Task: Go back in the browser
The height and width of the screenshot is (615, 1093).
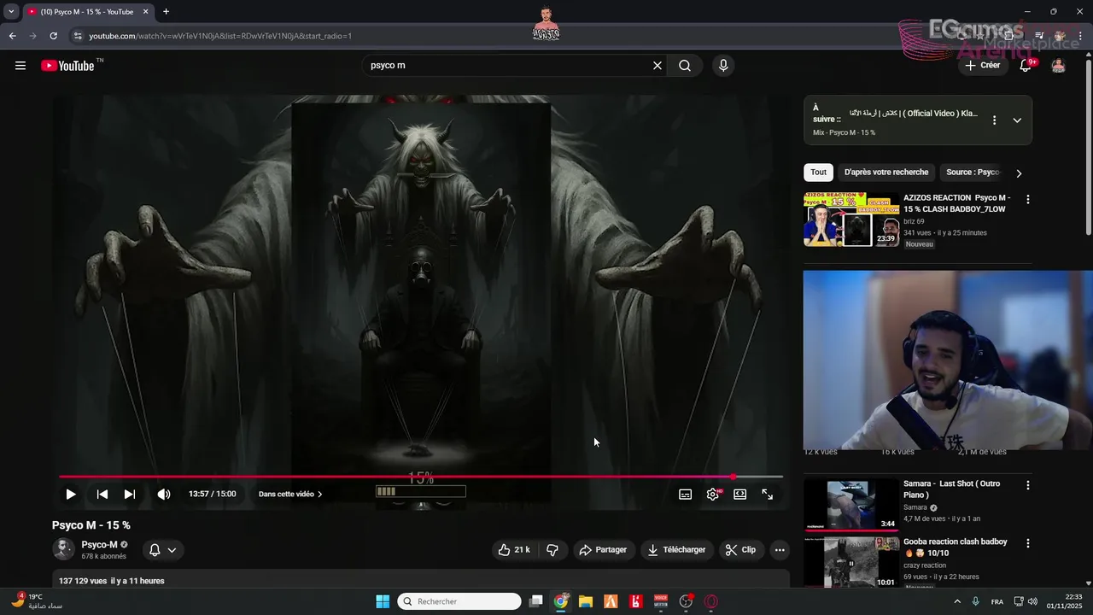Action: click(12, 36)
